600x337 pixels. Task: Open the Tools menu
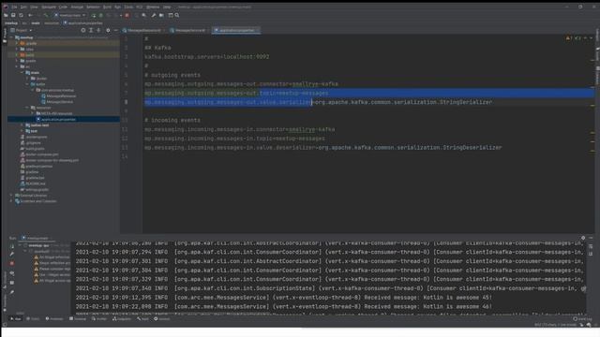(128, 7)
